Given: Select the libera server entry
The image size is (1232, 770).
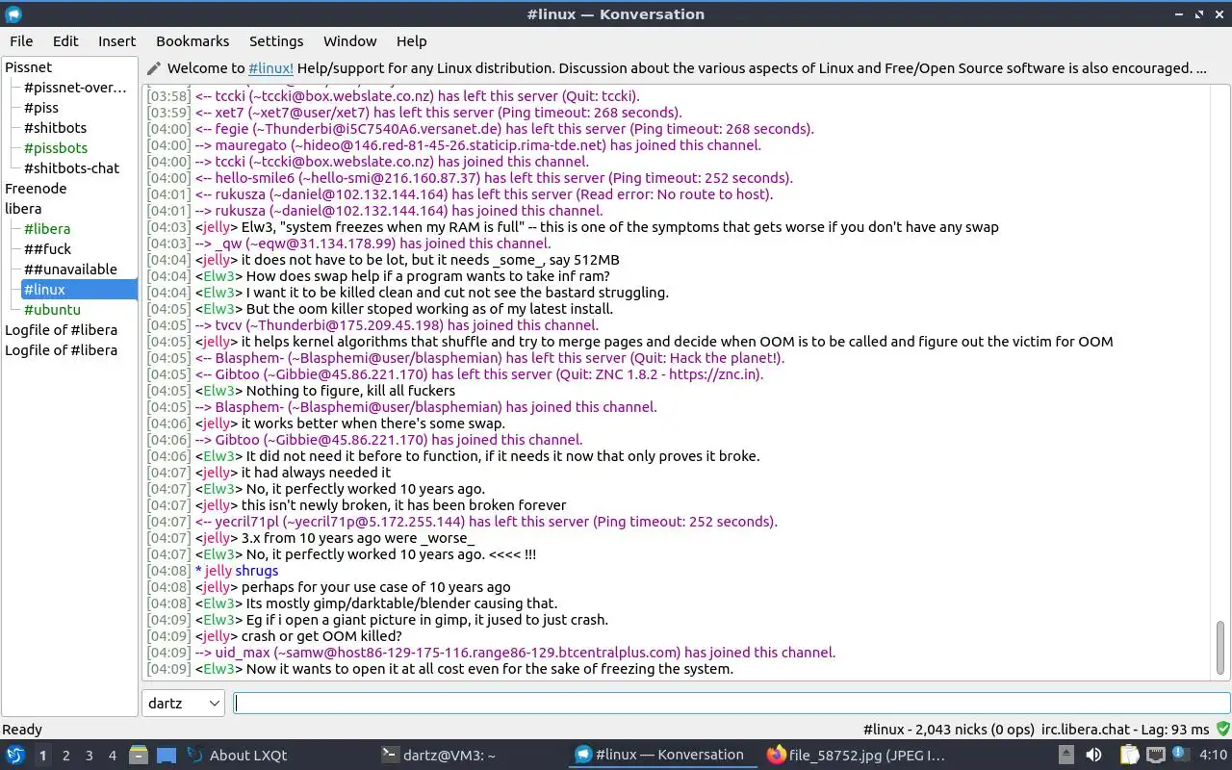Looking at the screenshot, I should [x=23, y=209].
